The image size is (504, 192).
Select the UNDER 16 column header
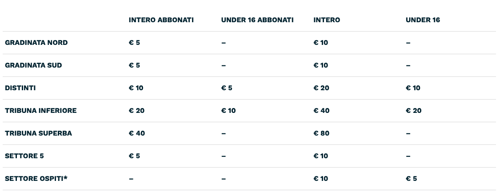(423, 20)
